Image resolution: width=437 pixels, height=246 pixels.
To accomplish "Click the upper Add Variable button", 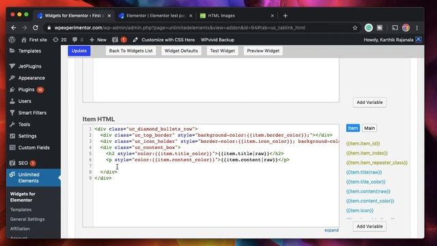I will click(369, 102).
